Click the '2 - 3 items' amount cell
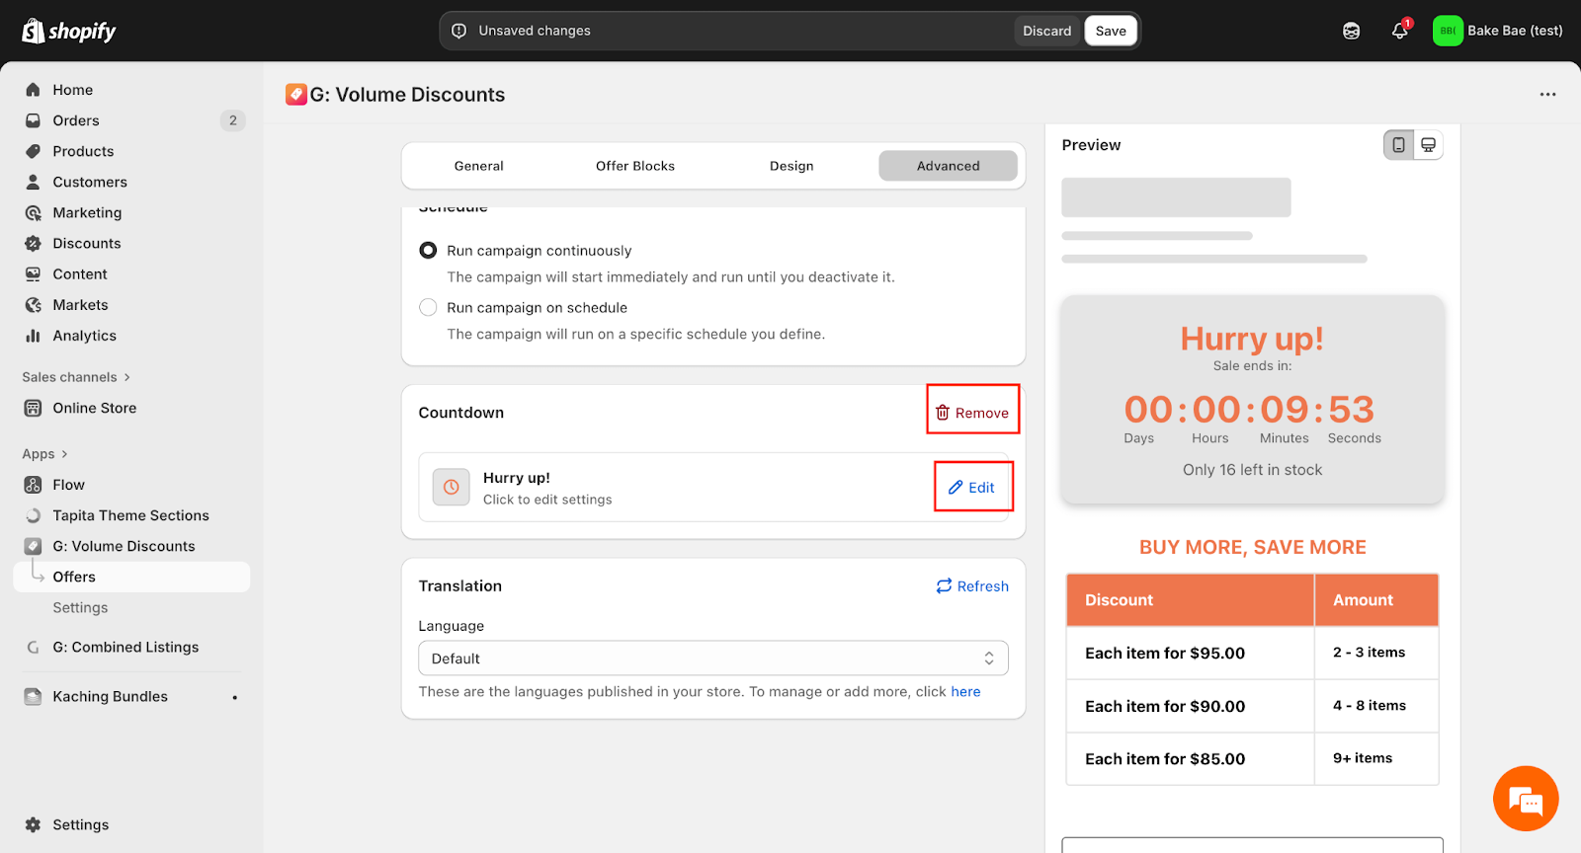Viewport: 1581px width, 853px height. pyautogui.click(x=1376, y=653)
